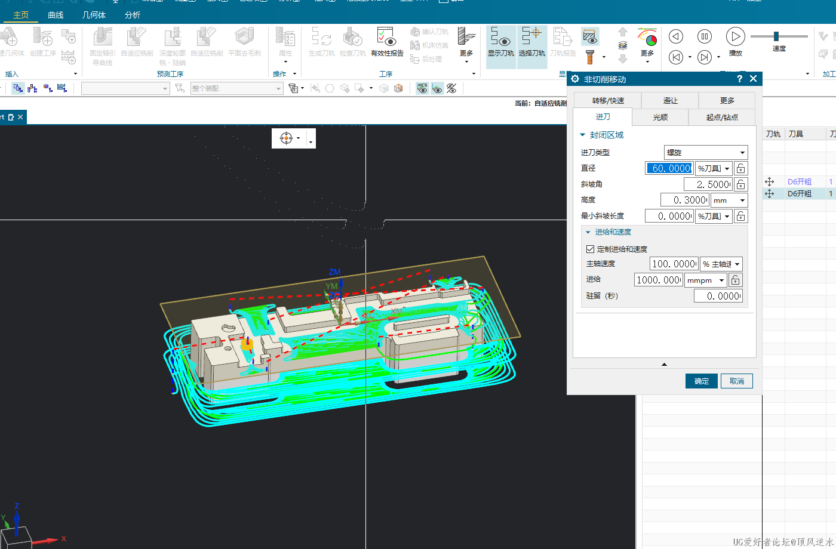Toggle the lock icon for 斜坡角
The width and height of the screenshot is (836, 549).
(740, 184)
